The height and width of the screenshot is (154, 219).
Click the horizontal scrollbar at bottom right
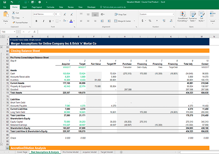[198, 152]
